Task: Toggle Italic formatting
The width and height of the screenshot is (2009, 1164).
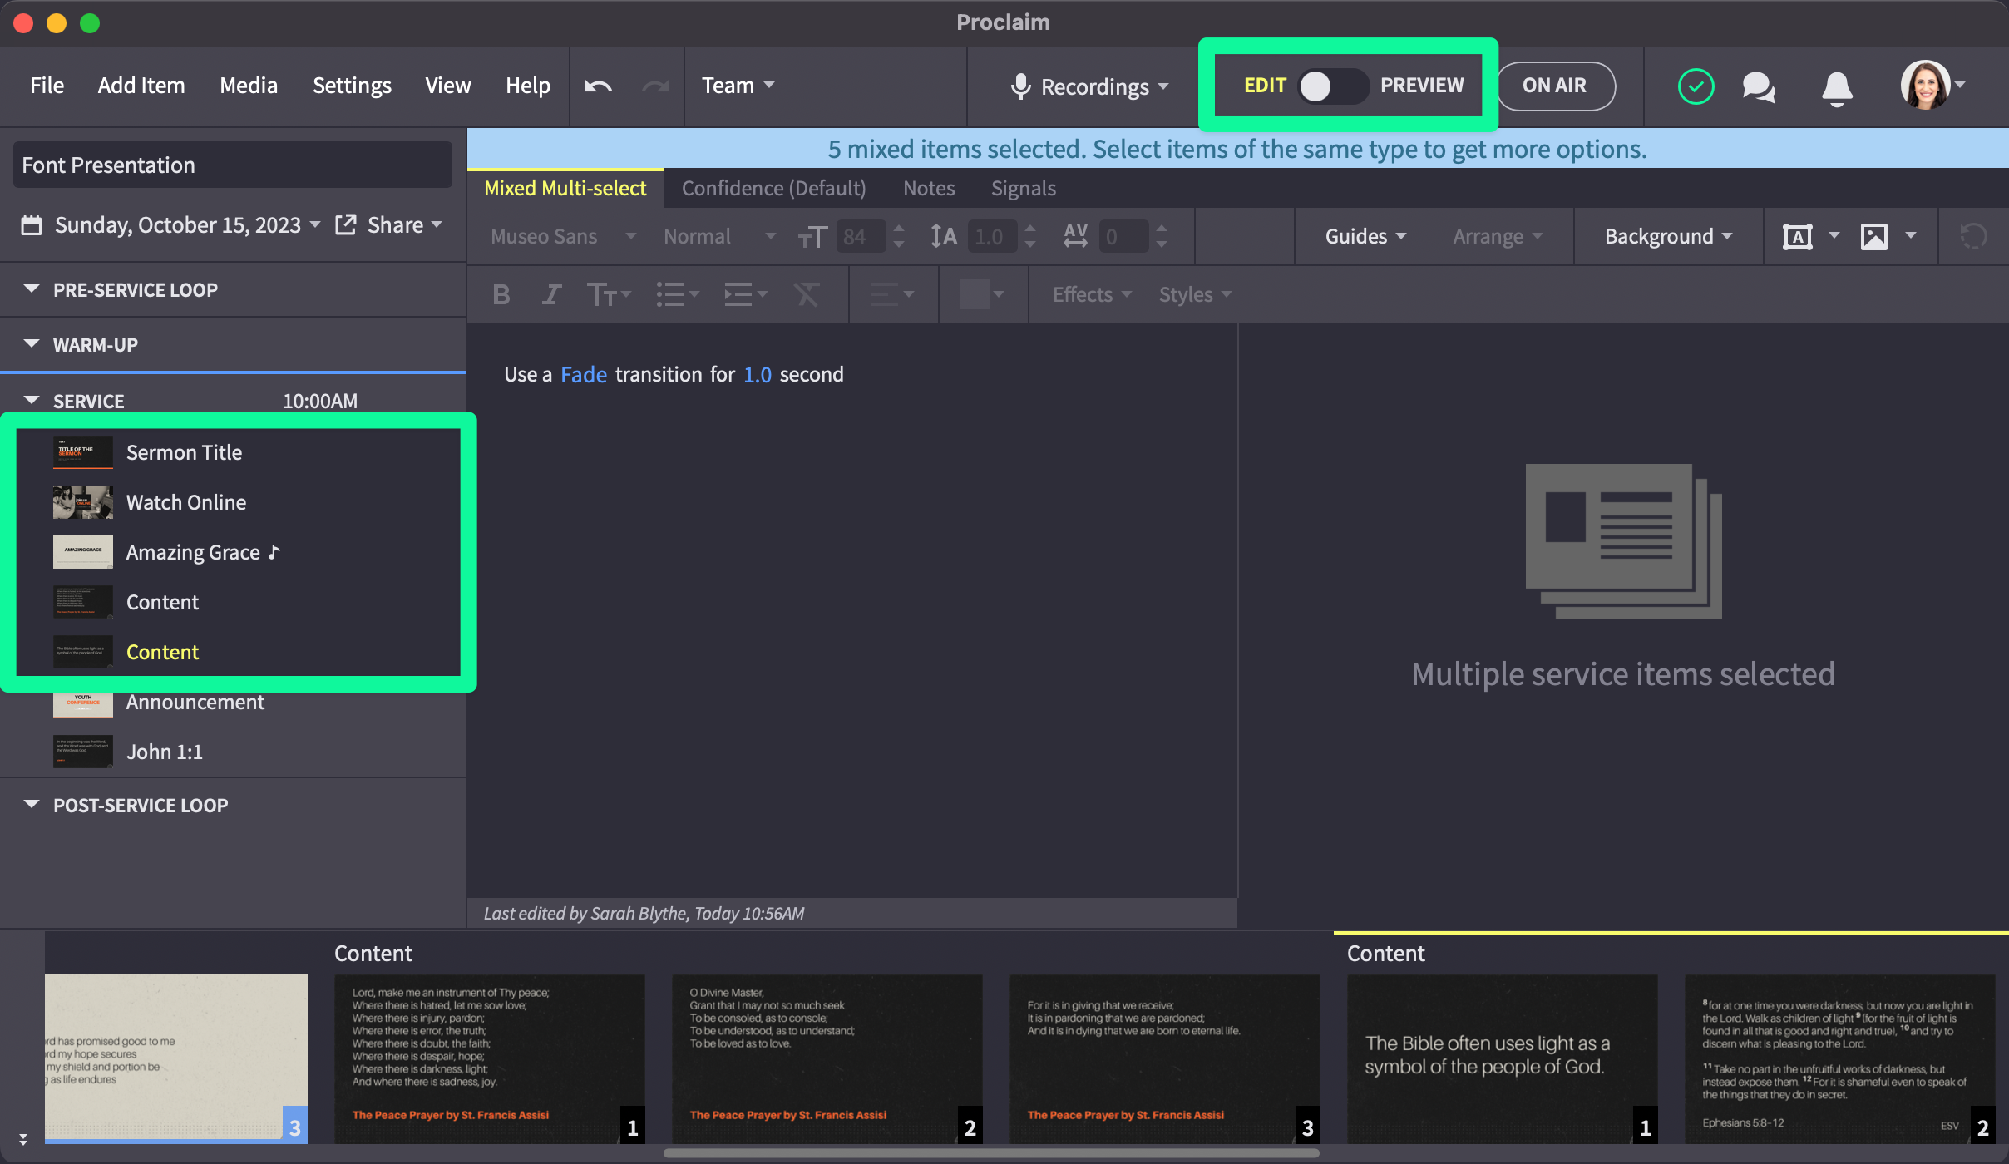Action: click(x=550, y=294)
